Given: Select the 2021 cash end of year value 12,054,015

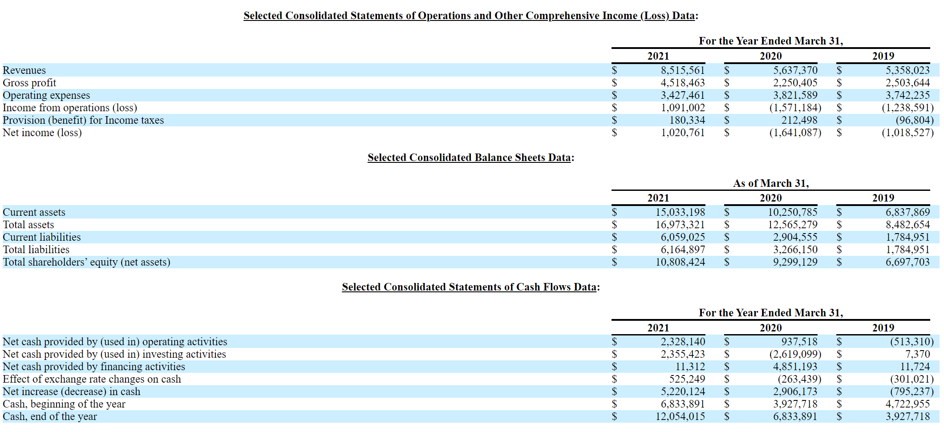Looking at the screenshot, I should [680, 416].
